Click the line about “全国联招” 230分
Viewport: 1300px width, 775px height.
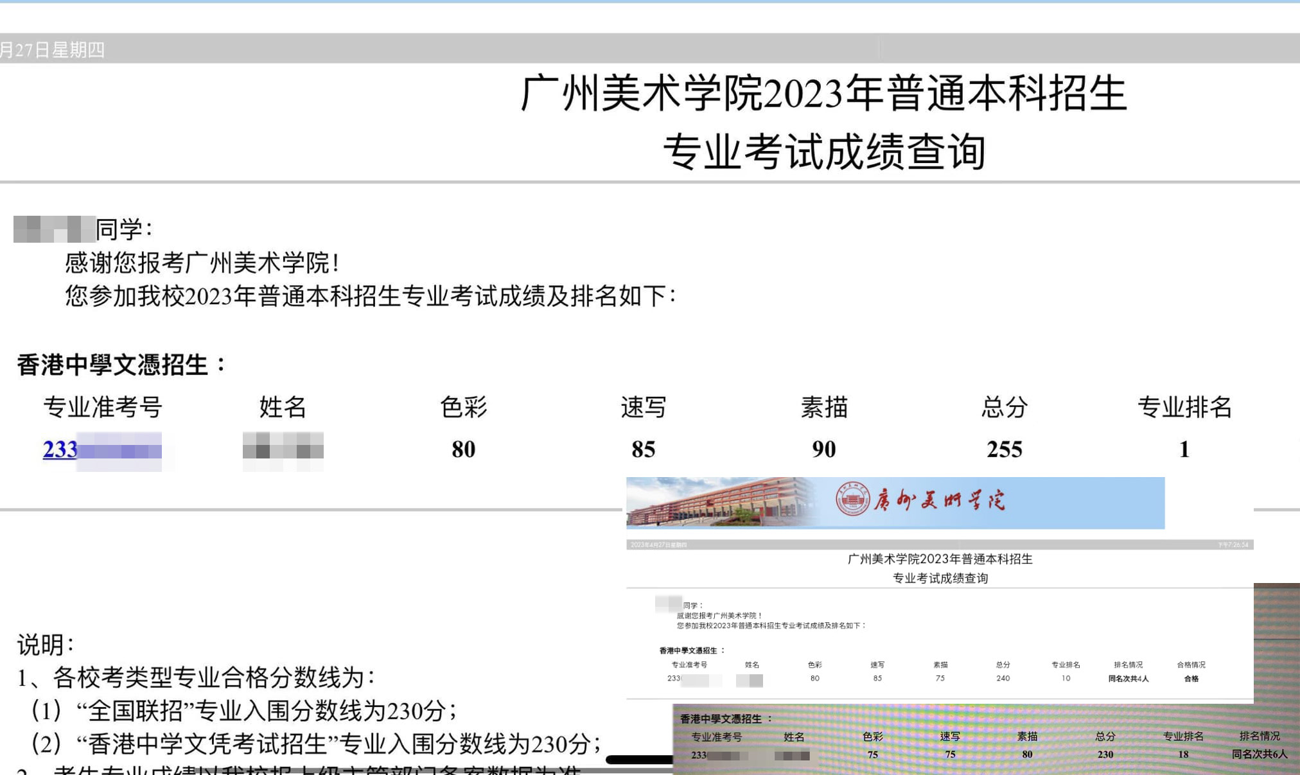click(x=244, y=711)
